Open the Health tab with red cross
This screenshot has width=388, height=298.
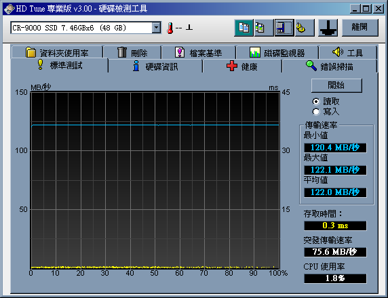click(242, 66)
